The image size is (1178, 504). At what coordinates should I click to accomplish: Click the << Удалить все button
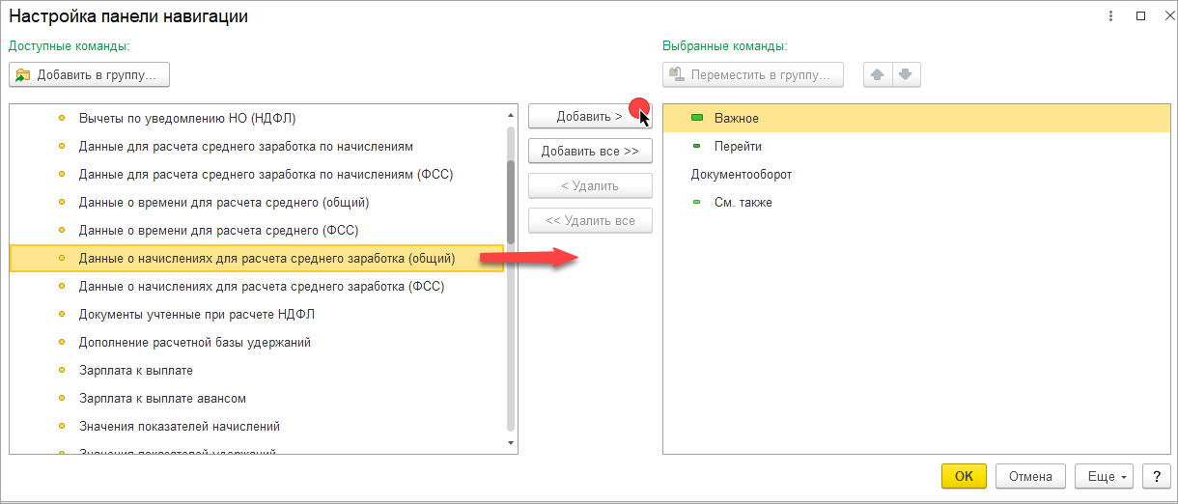[x=590, y=221]
